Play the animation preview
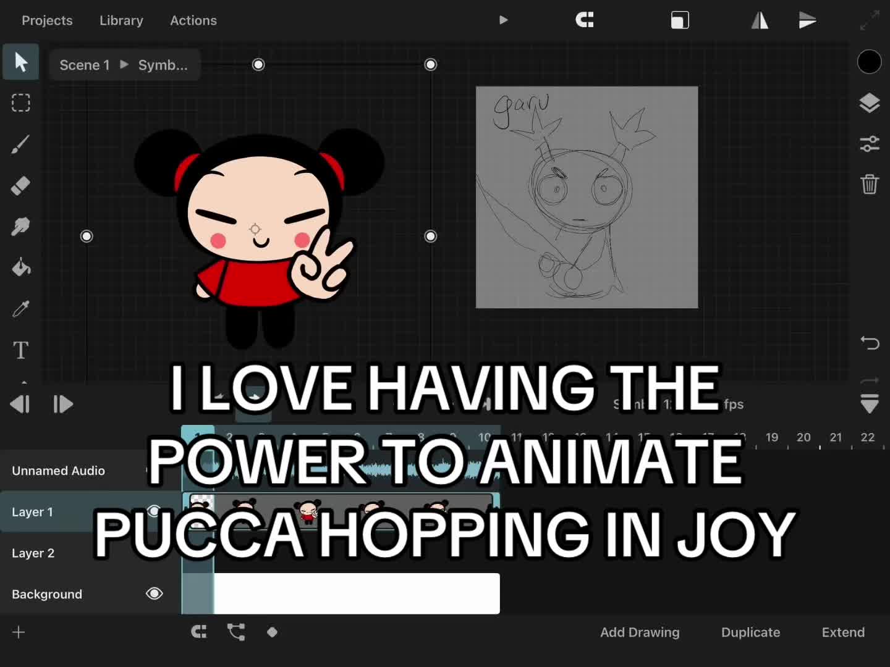 pyautogui.click(x=504, y=20)
